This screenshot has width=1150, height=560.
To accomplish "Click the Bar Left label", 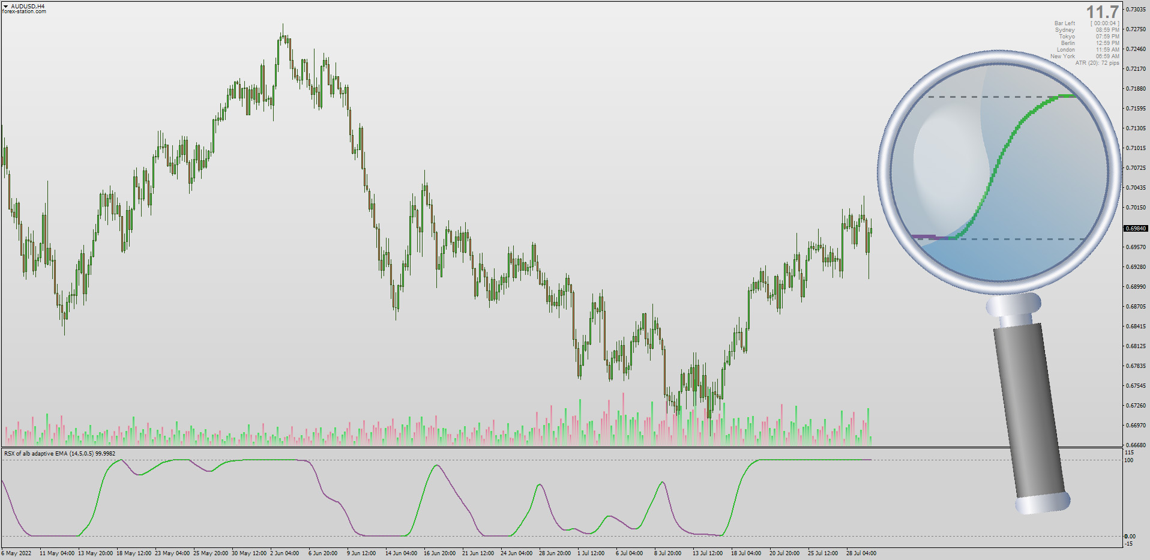I will [1065, 23].
